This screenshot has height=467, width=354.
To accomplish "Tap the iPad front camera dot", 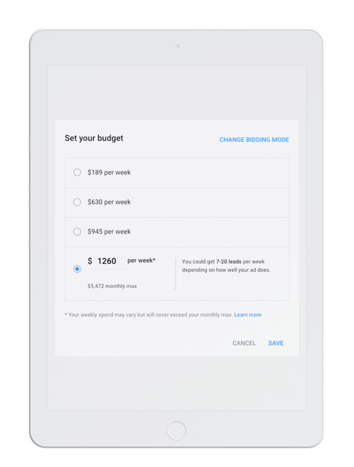I will [177, 47].
